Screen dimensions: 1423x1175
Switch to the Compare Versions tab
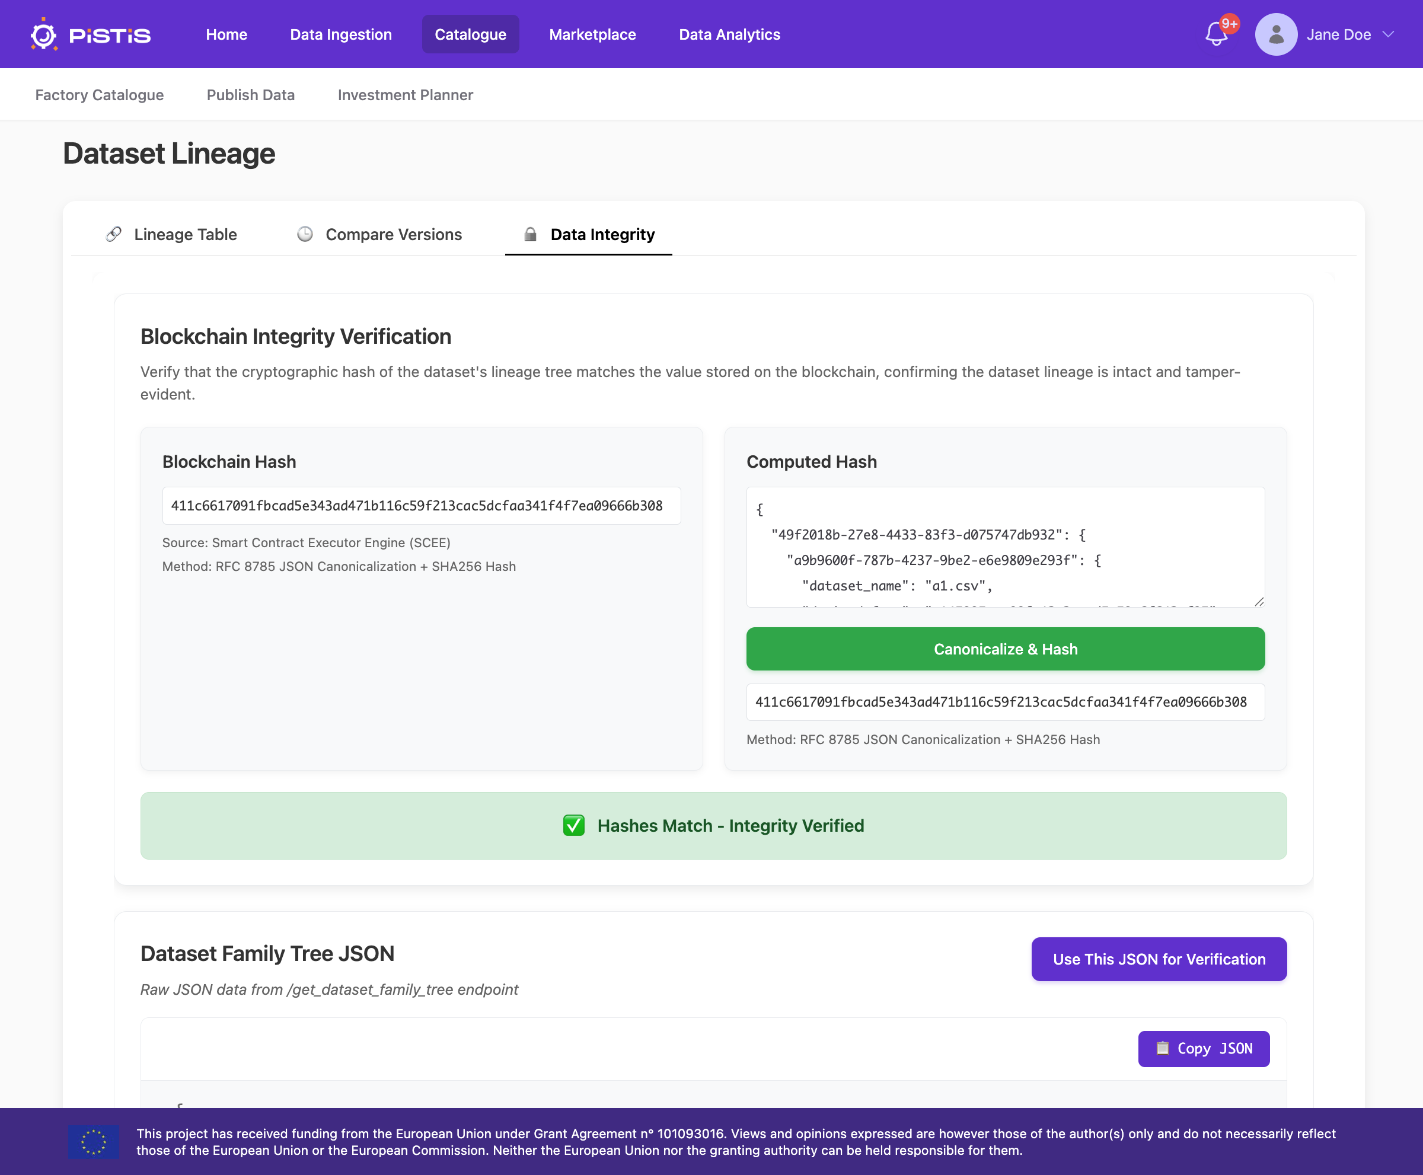pos(379,234)
